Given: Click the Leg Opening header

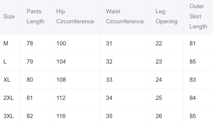Looking at the screenshot, I should 166,17.
